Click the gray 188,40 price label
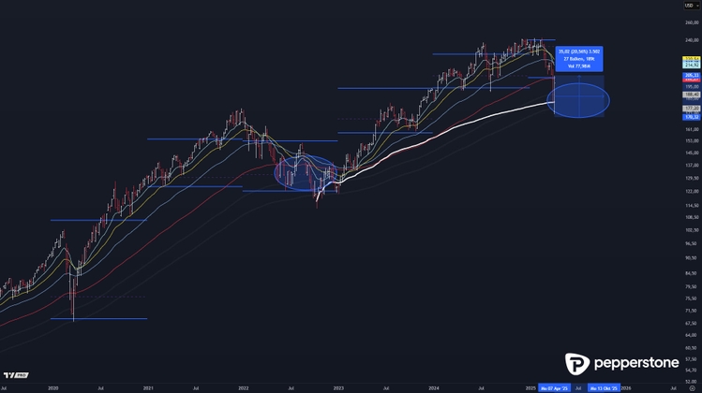This screenshot has width=702, height=393. tap(692, 95)
